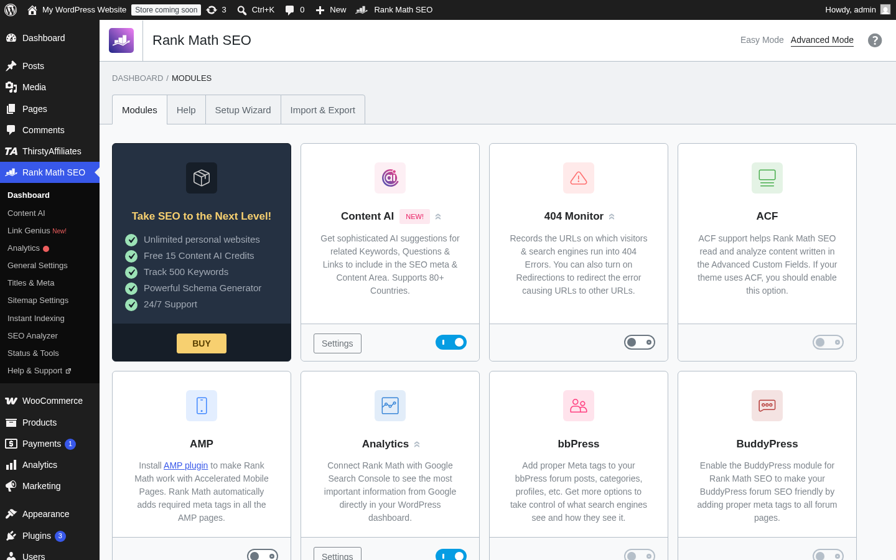Open Content AI Settings button

337,343
